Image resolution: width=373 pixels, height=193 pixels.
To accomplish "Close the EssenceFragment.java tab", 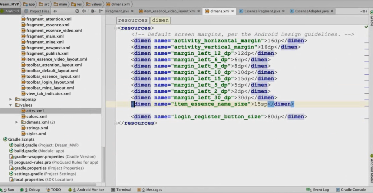I will click(283, 11).
